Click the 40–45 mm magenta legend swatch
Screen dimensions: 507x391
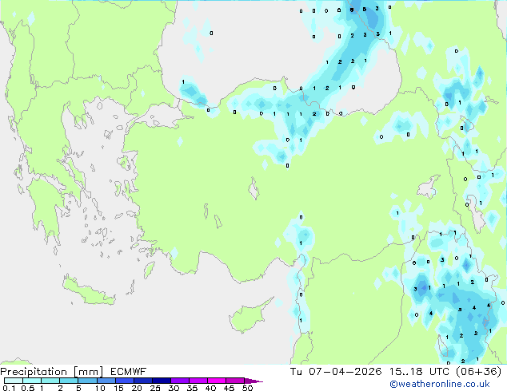[217, 381]
